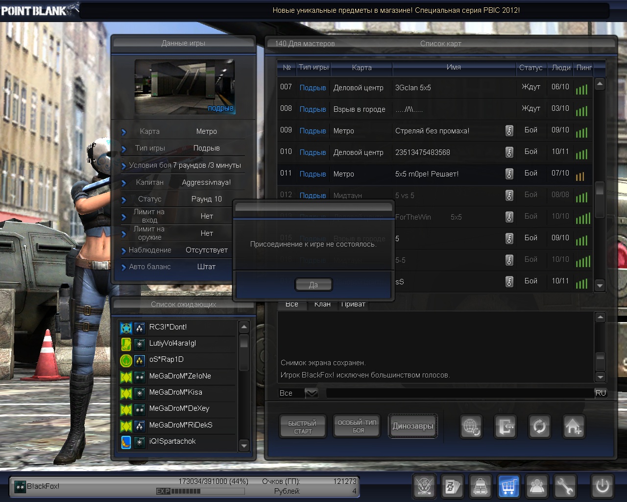Screen dimensions: 627x502
Task: Click the Да button in the dialog
Action: pos(313,284)
